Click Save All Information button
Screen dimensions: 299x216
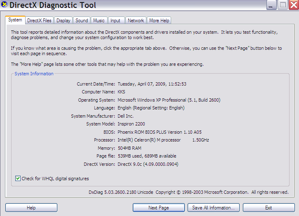[213, 208]
